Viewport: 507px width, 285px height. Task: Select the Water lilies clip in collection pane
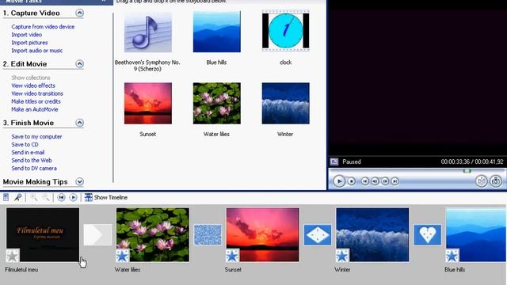216,103
